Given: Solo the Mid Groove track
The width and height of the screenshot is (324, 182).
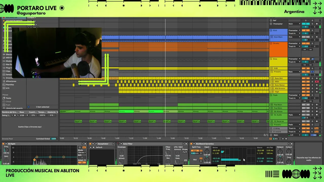Looking at the screenshot, I should point(312,88).
